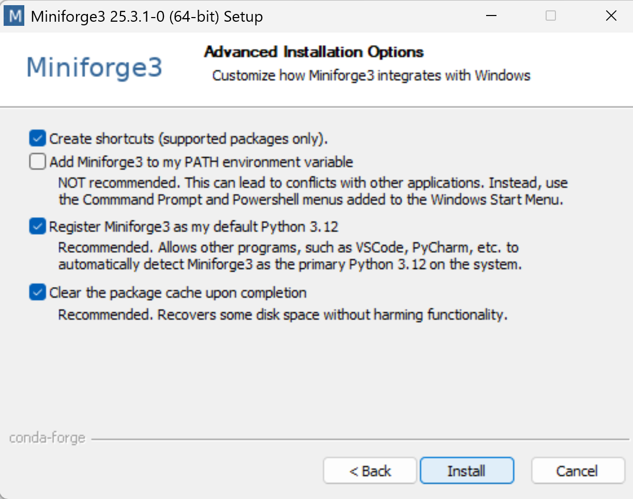Click the 'Advanced Installation Options' heading

click(x=314, y=52)
